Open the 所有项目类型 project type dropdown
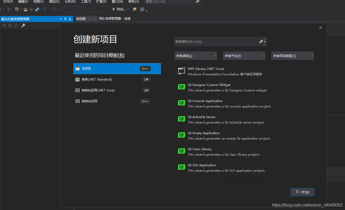The image size is (345, 210). [292, 55]
